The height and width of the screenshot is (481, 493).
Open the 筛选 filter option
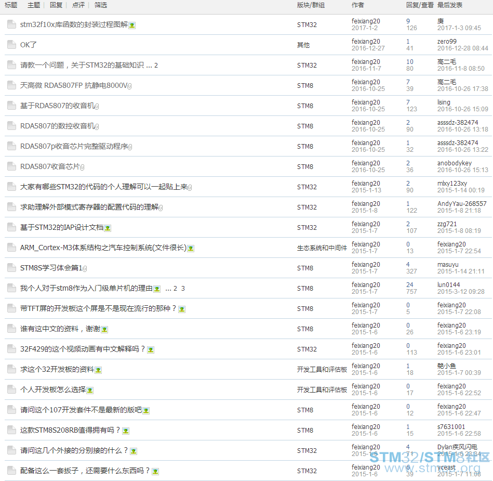click(x=101, y=5)
